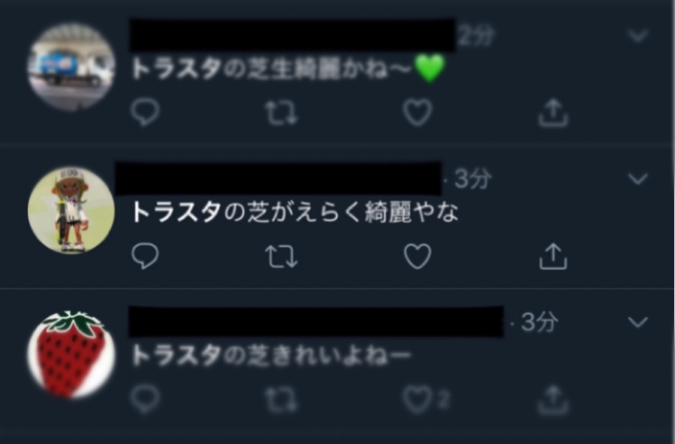Open the blurred truck photo avatar

coord(71,68)
